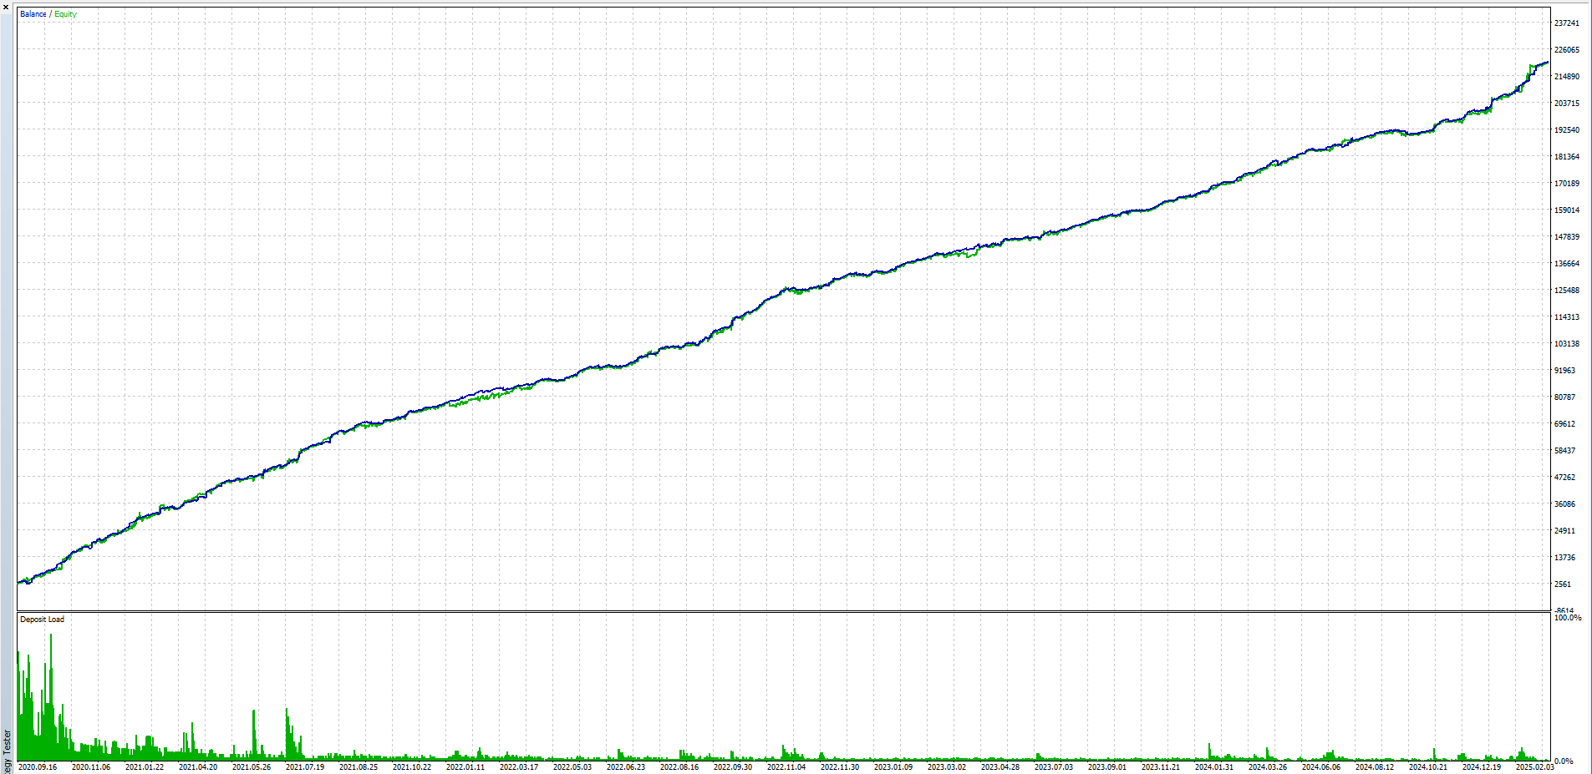Screen dimensions: 1592x774
Task: Close the Strategy Tester panel with the x
Action: 5,7
